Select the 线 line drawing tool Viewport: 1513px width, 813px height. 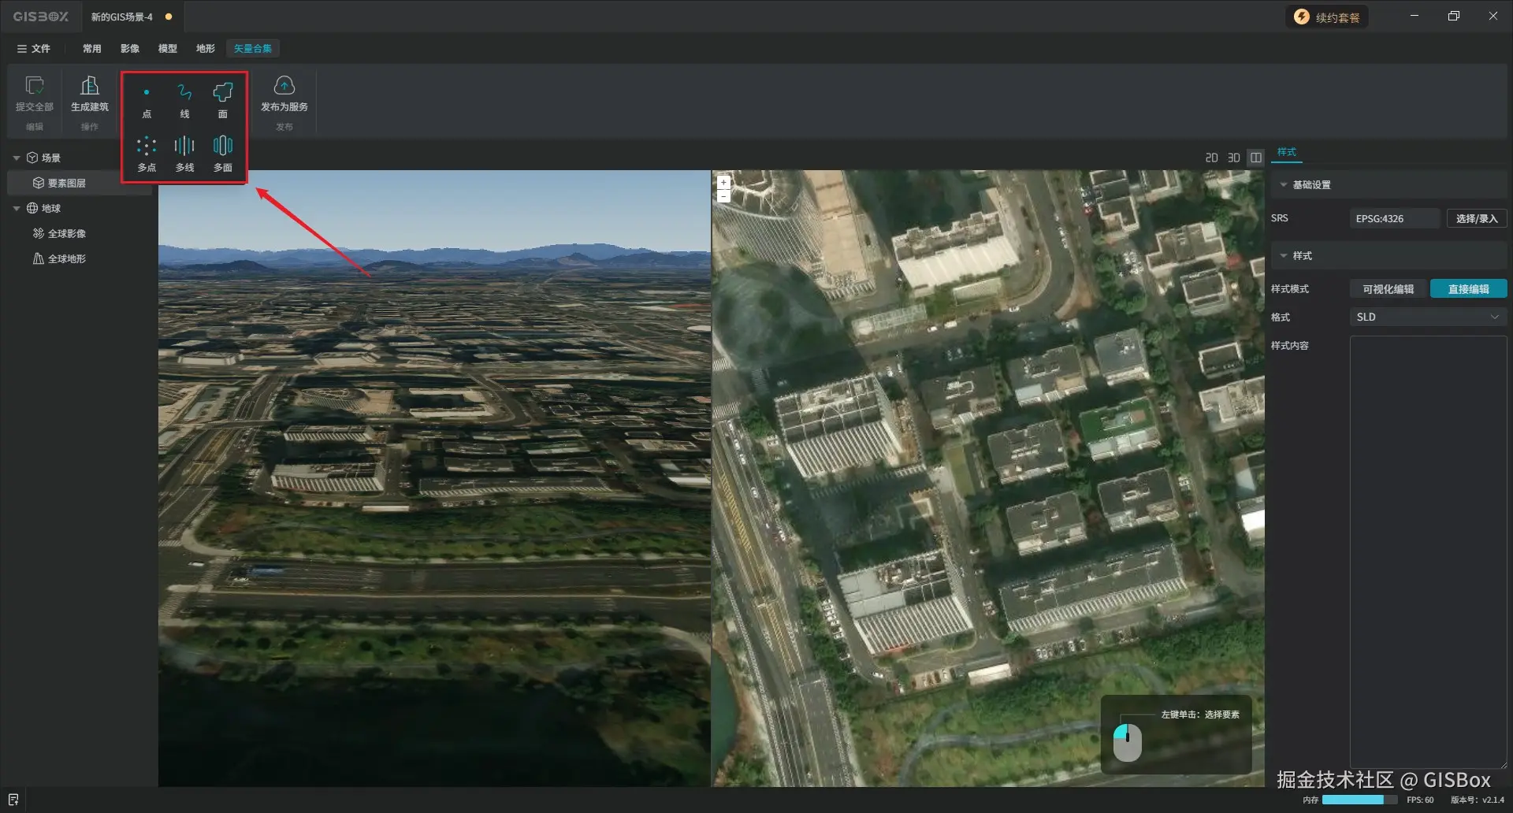(x=184, y=102)
